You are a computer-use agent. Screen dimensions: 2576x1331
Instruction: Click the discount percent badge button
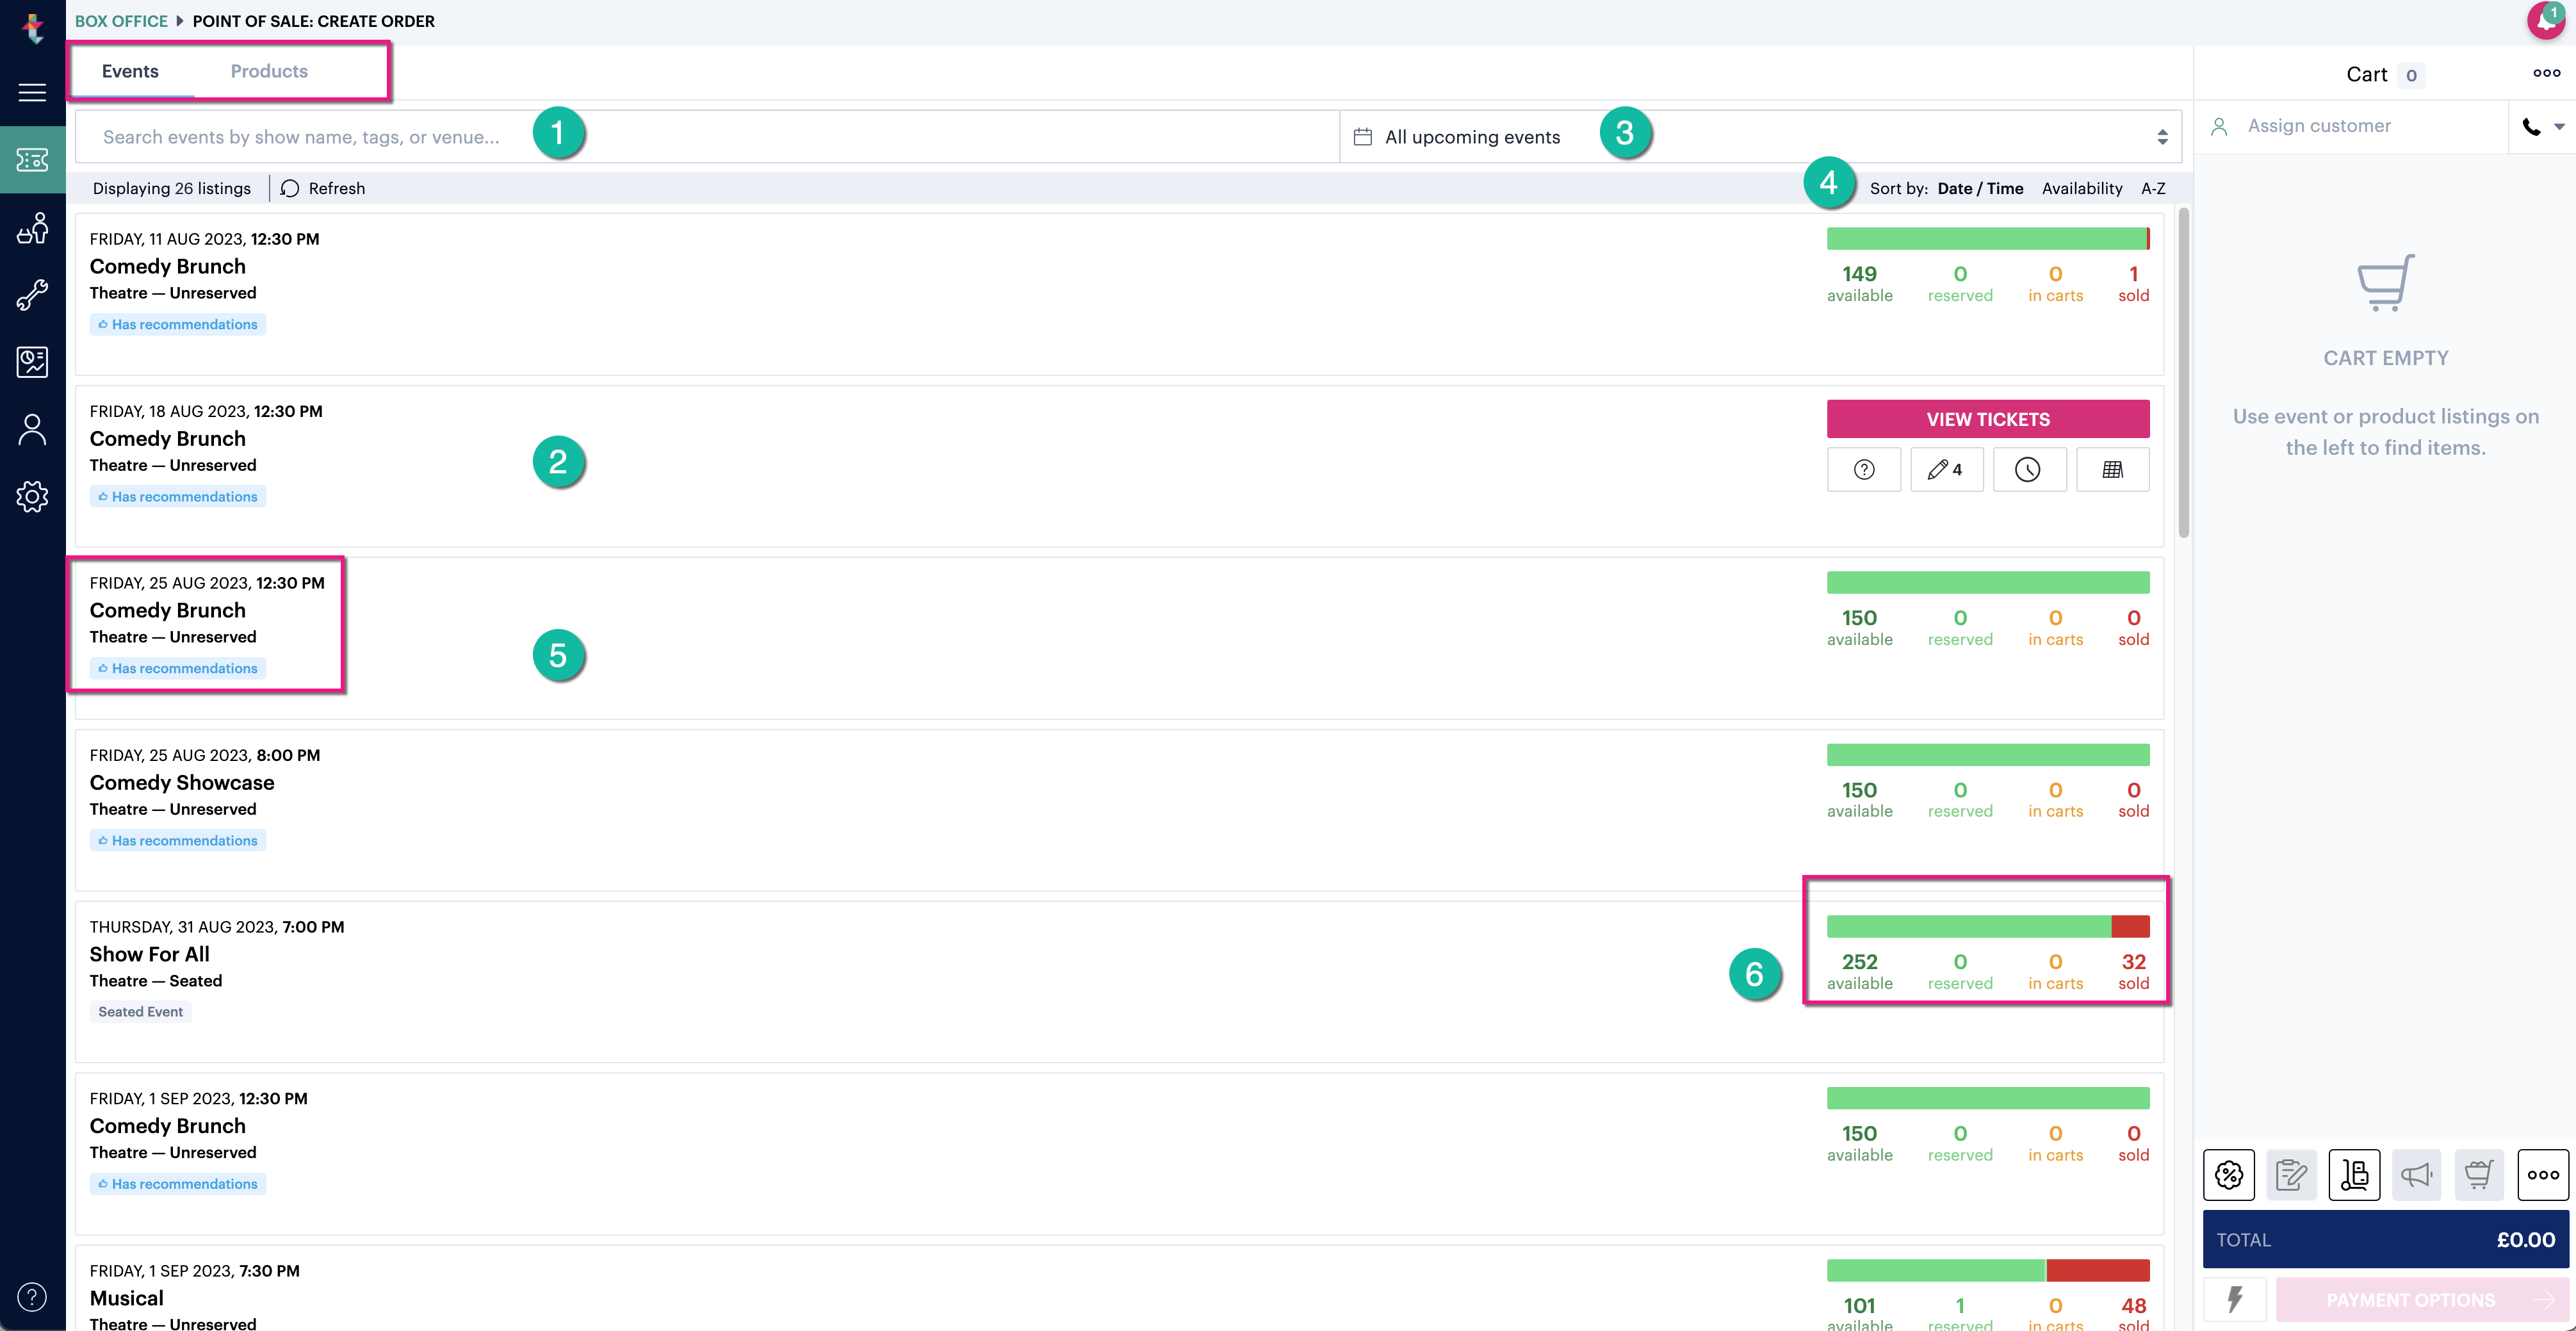[x=2229, y=1175]
